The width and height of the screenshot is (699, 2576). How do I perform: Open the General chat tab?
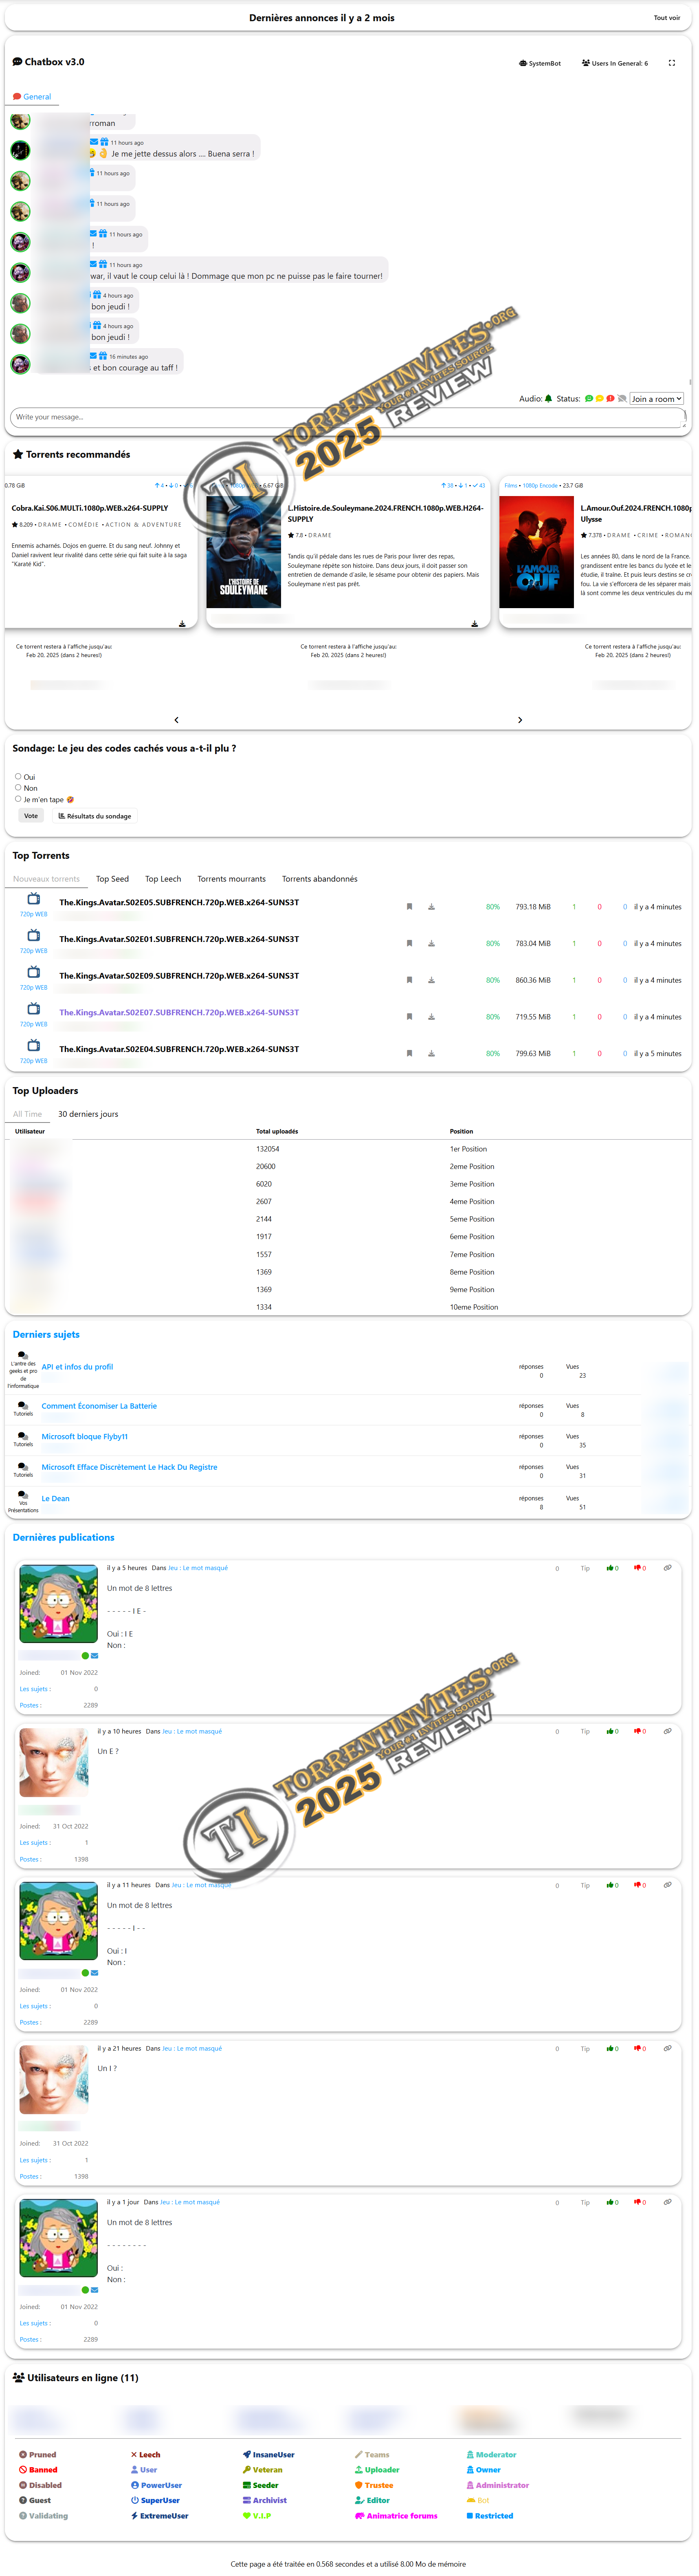pyautogui.click(x=32, y=97)
